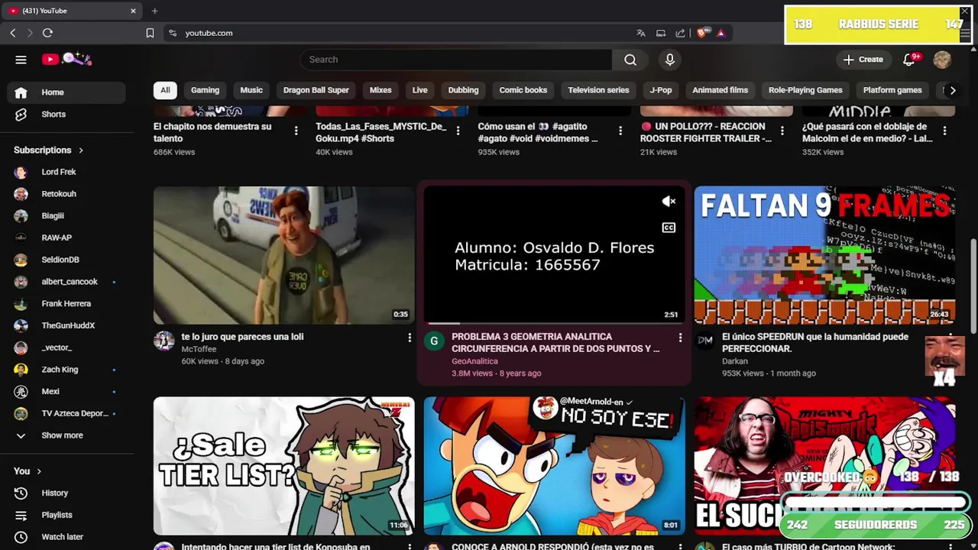This screenshot has width=978, height=550.
Task: Open the Create button menu
Action: pos(863,60)
